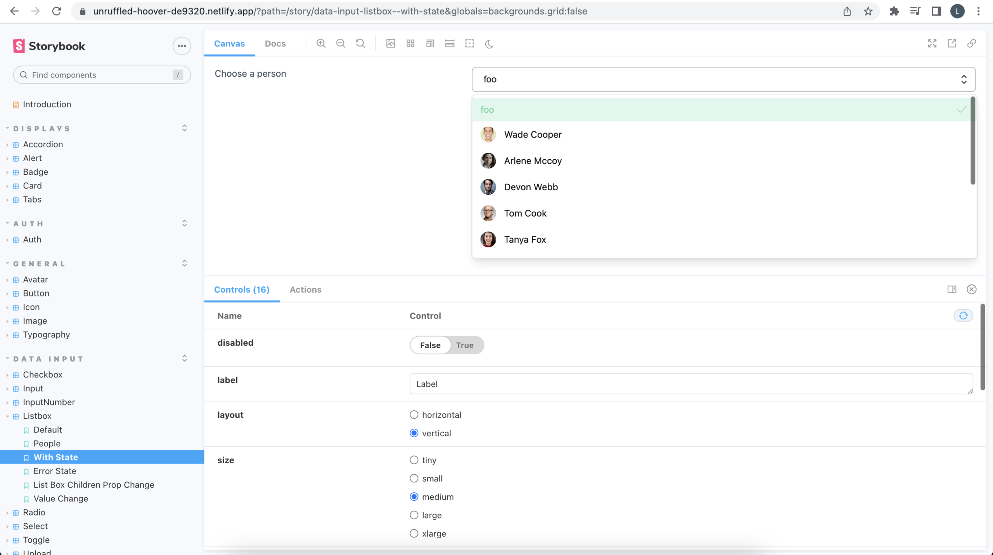
Task: Click the reset zoom icon
Action: coord(360,43)
